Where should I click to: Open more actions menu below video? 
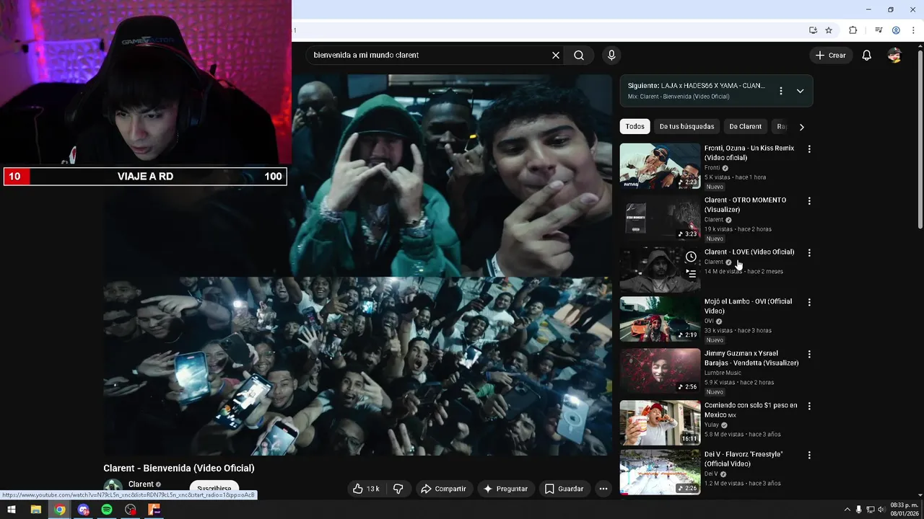(603, 489)
